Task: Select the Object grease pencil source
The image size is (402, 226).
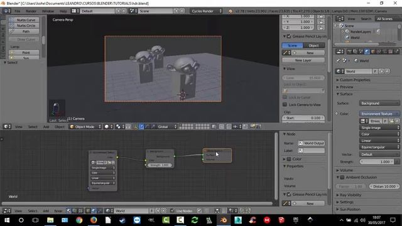Action: 314,45
